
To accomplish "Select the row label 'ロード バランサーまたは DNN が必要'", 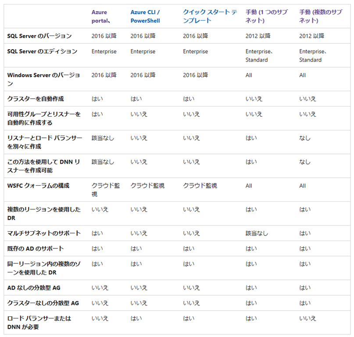I will 39,323.
